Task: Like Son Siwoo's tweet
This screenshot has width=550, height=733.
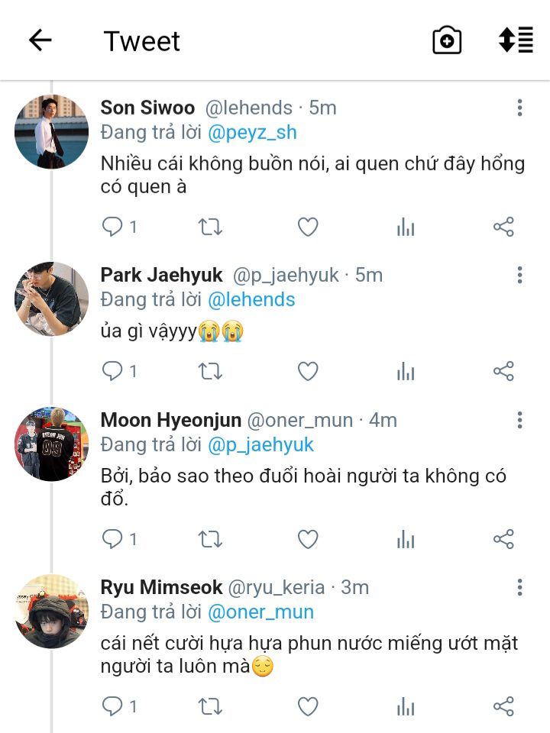Action: point(307,227)
